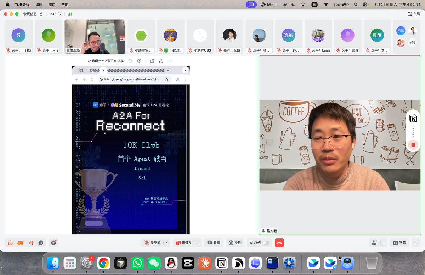Turn on the camera (摄像头)

pyautogui.click(x=183, y=243)
